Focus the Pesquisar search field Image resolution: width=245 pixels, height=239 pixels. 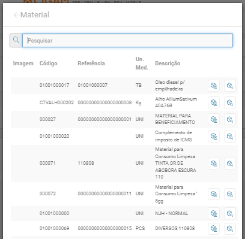[x=127, y=40]
